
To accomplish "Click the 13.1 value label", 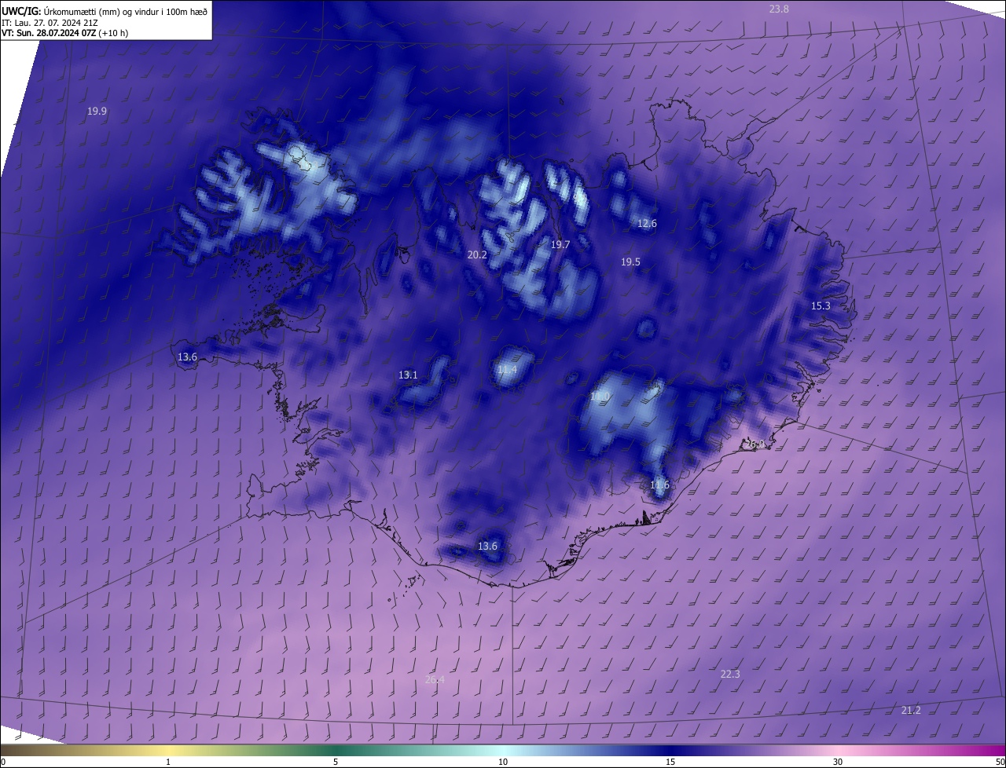I will pyautogui.click(x=408, y=375).
